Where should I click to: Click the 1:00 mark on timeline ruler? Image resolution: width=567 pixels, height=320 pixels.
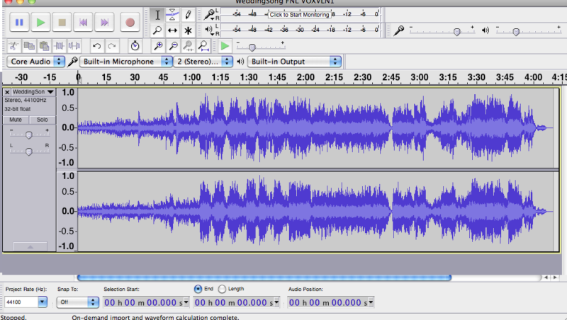(x=191, y=77)
